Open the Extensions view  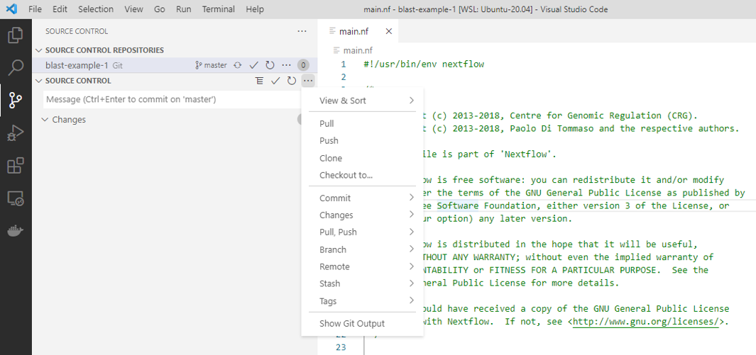[x=15, y=166]
